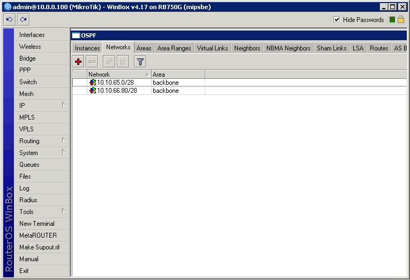Viewport: 410px width, 280px height.
Task: Click the Undo arrow icon
Action: (x=10, y=20)
